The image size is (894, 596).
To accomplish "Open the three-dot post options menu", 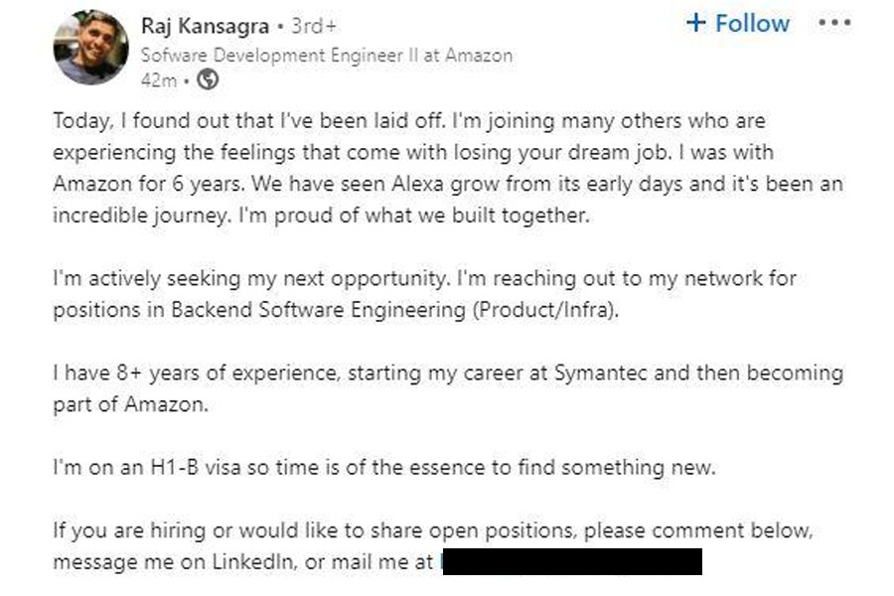I will click(x=834, y=23).
